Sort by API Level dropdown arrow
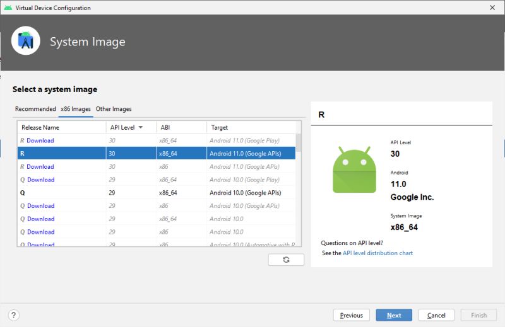The height and width of the screenshot is (327, 505). coord(140,127)
